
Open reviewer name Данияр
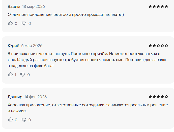point(15,97)
